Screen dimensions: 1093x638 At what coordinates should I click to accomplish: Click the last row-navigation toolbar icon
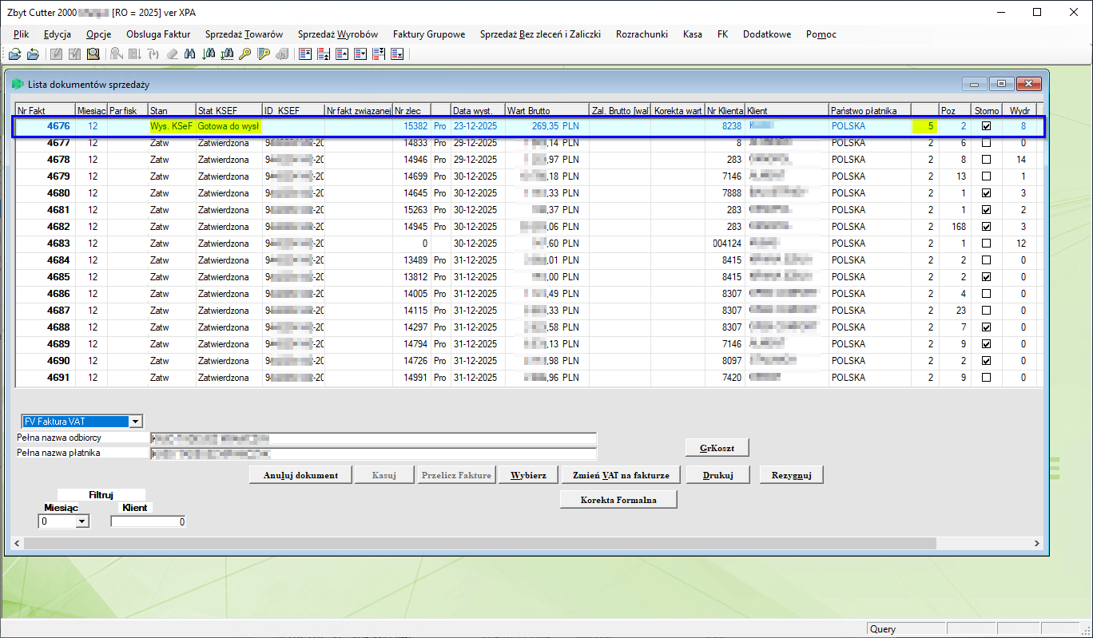pyautogui.click(x=397, y=54)
